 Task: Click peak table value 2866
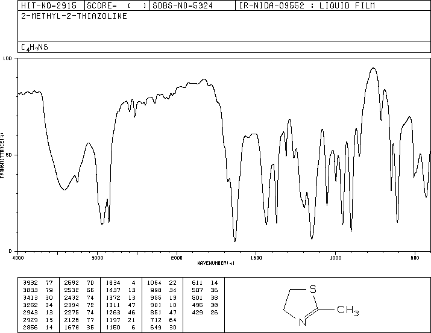point(30,327)
